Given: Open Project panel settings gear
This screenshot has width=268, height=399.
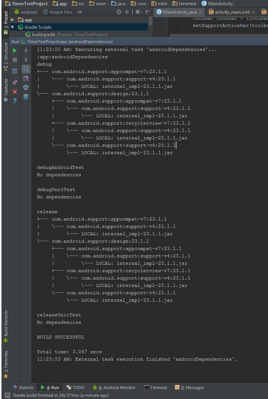Looking at the screenshot, I should [138, 12].
